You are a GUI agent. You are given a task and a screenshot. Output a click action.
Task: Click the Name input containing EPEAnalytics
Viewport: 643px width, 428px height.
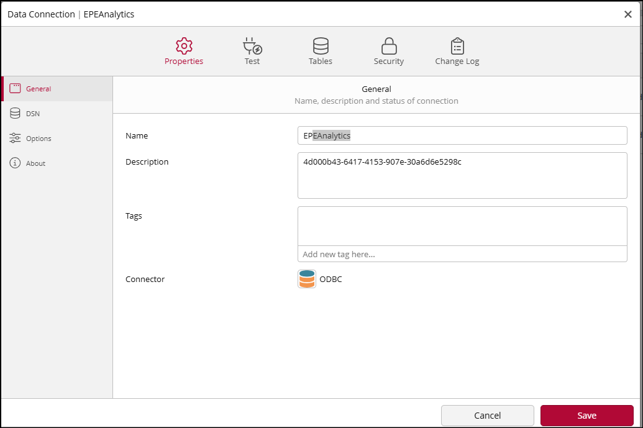(462, 135)
